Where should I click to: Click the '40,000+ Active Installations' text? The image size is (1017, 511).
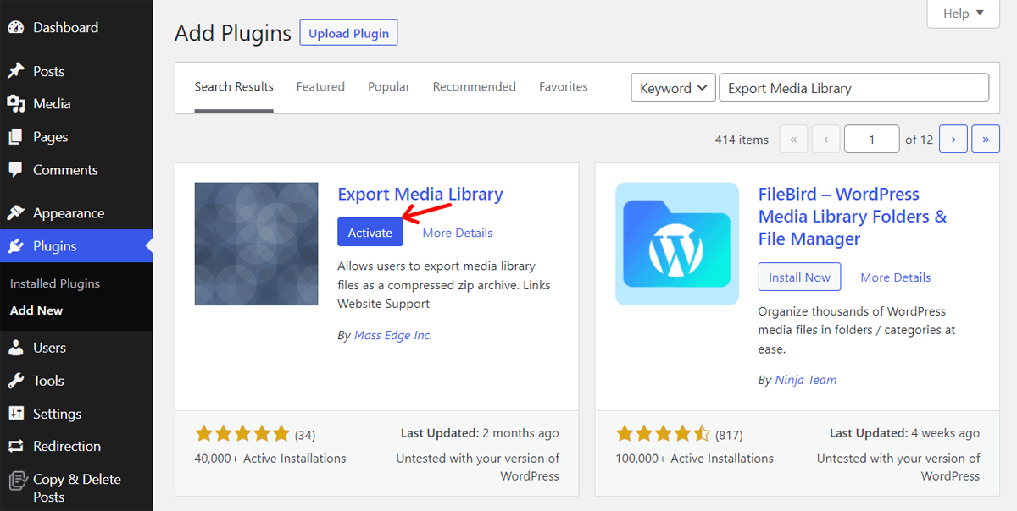(x=270, y=459)
